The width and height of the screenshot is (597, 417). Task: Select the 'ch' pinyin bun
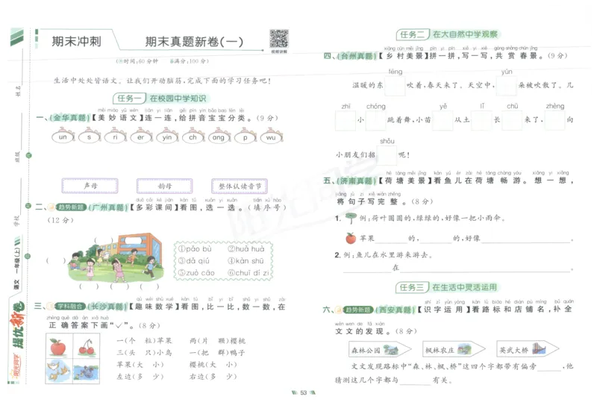[x=193, y=137]
